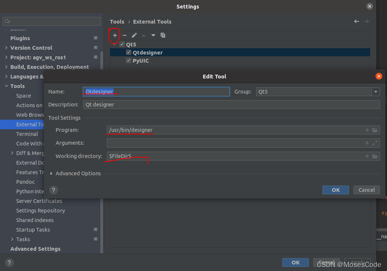Click the settings tree scrollbar

(102, 152)
